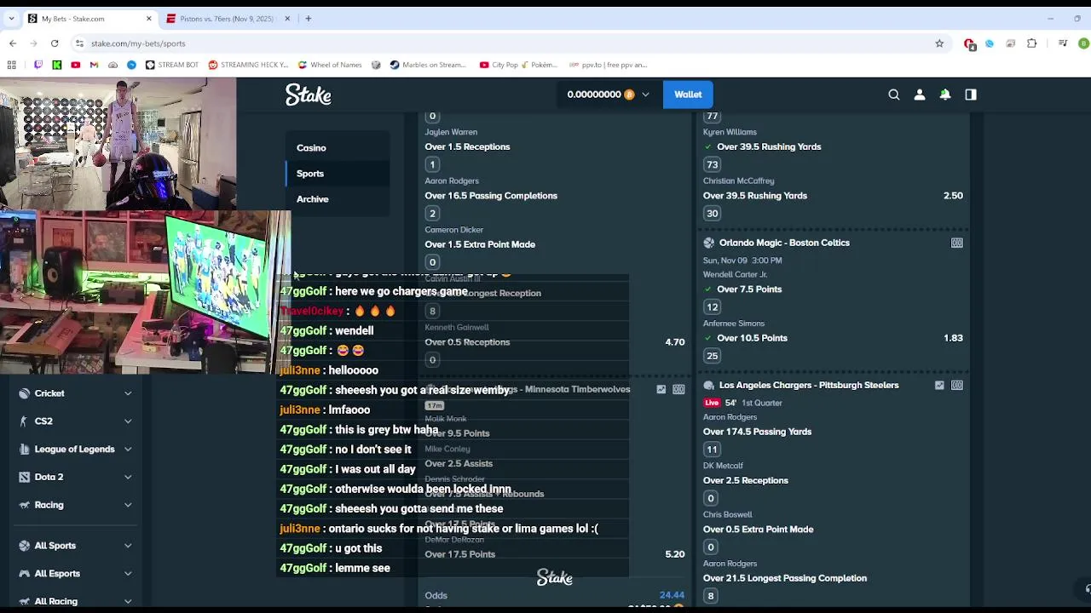This screenshot has height=613, width=1091.
Task: Click the basketball icon beside Orlando Magic
Action: (x=708, y=243)
